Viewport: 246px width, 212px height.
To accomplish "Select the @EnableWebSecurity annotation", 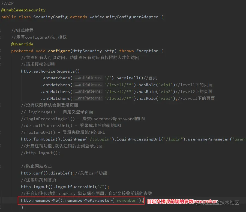I will pyautogui.click(x=23, y=10).
